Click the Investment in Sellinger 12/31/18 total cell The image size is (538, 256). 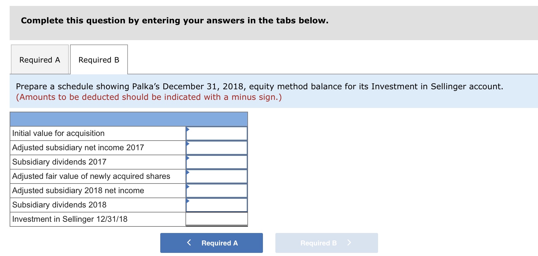point(217,219)
